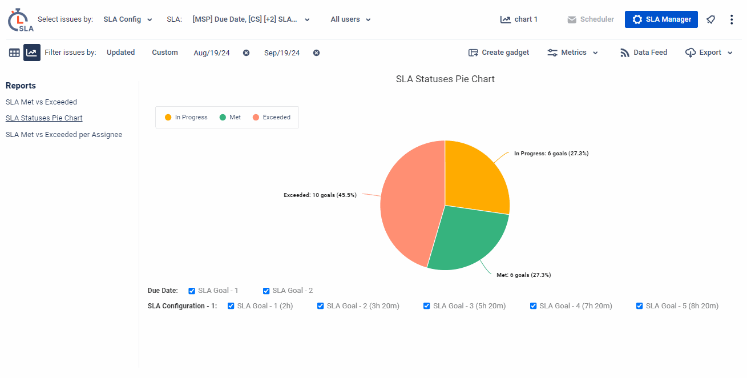Open the SLA Met vs Exceeded report
Screen dimensions: 747x378
(41, 102)
